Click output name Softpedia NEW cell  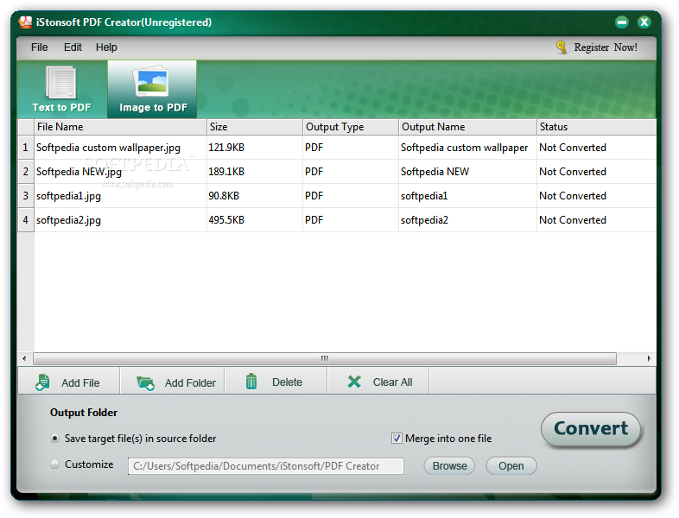[467, 172]
